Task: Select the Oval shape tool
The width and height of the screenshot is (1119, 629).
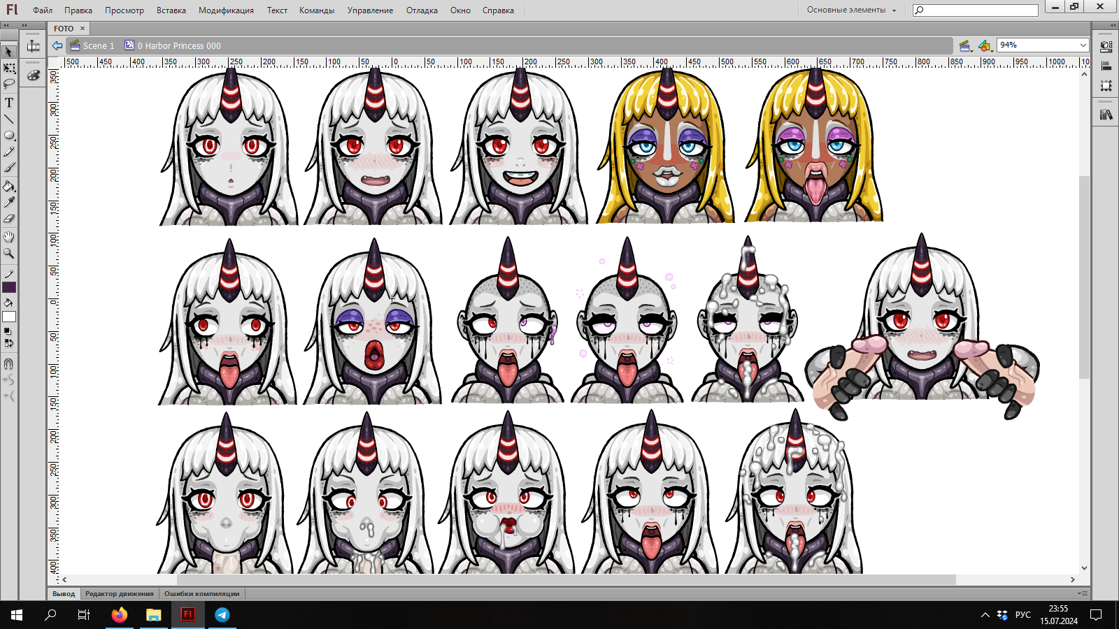Action: pyautogui.click(x=9, y=136)
